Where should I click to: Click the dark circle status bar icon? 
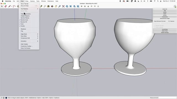click(x=6, y=98)
